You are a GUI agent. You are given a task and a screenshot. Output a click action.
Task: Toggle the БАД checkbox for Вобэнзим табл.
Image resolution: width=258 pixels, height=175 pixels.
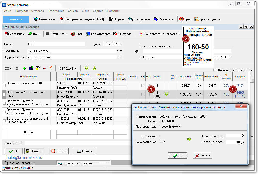[148, 94]
